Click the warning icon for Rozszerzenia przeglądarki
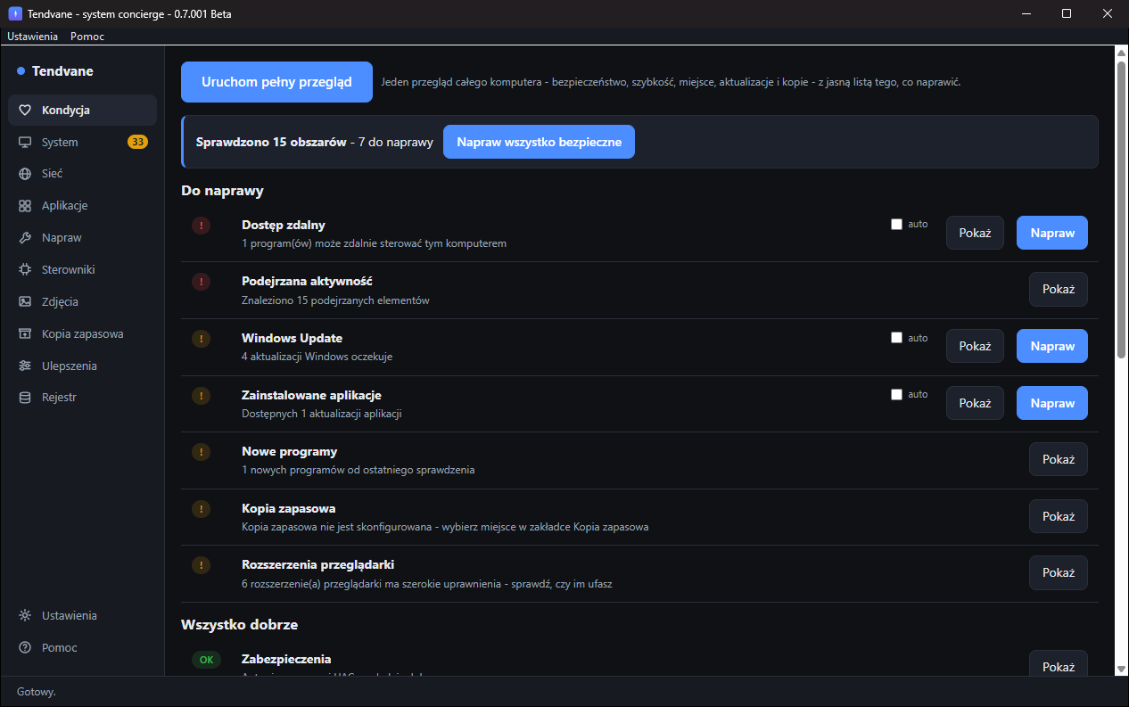This screenshot has height=707, width=1129. pos(201,565)
